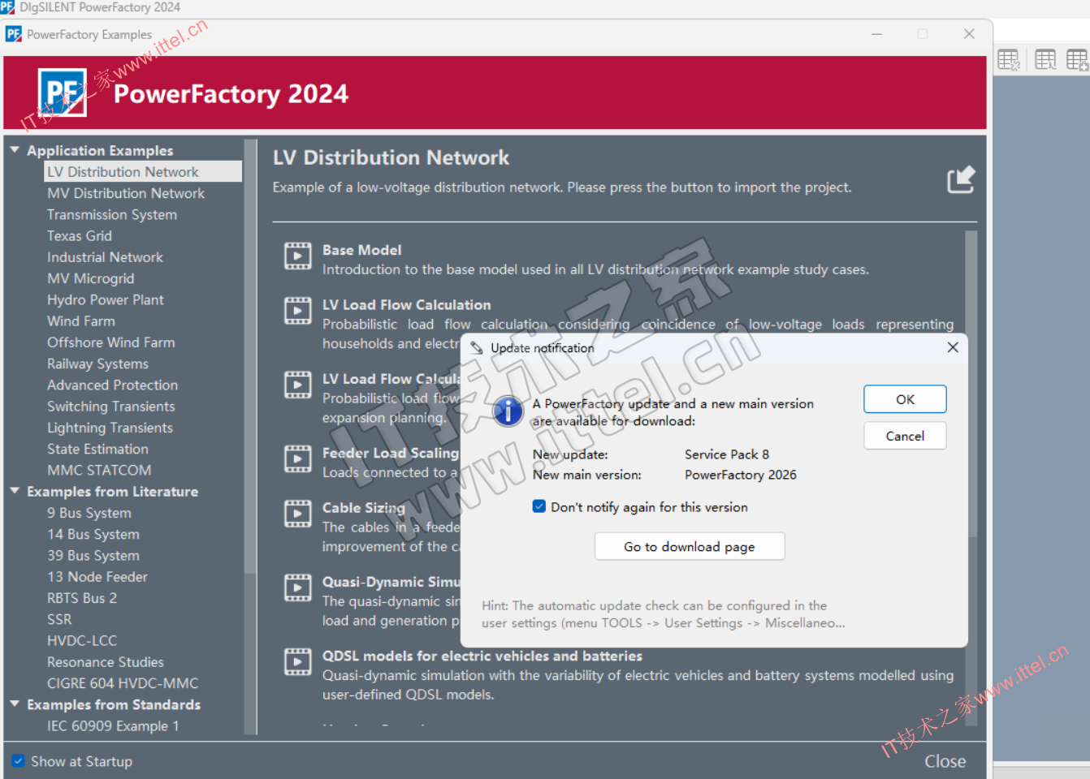Screen dimensions: 1090x779
Task: Select MV Distribution Network in the list
Action: 125,193
